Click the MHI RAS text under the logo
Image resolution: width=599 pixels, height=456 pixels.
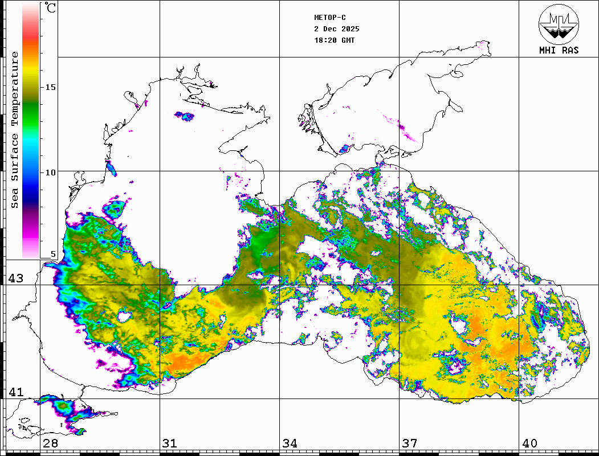tap(559, 51)
